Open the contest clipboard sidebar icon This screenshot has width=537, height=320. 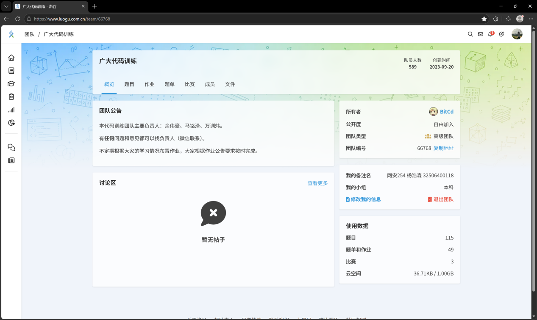coord(11,97)
